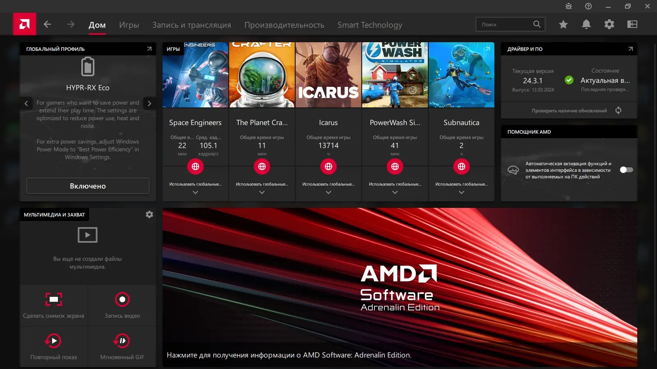Open Subnautica game thumbnail

click(462, 75)
